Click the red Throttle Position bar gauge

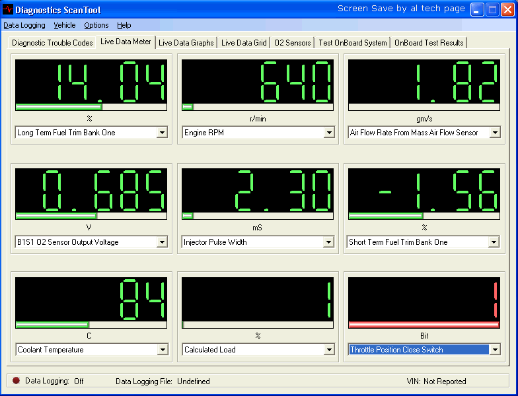click(424, 325)
